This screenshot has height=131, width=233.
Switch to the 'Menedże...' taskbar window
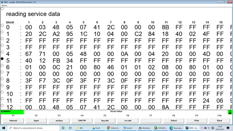tap(145, 128)
